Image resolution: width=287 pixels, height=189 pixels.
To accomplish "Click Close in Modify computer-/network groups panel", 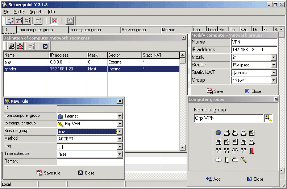I will [x=253, y=91].
